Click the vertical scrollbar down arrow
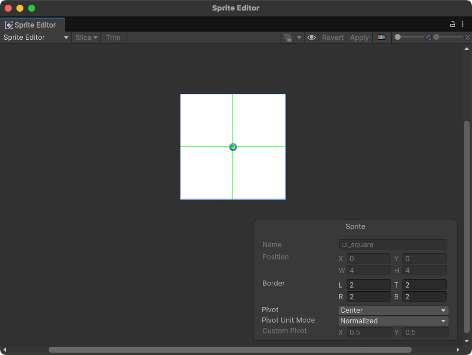The image size is (472, 355). pyautogui.click(x=467, y=341)
